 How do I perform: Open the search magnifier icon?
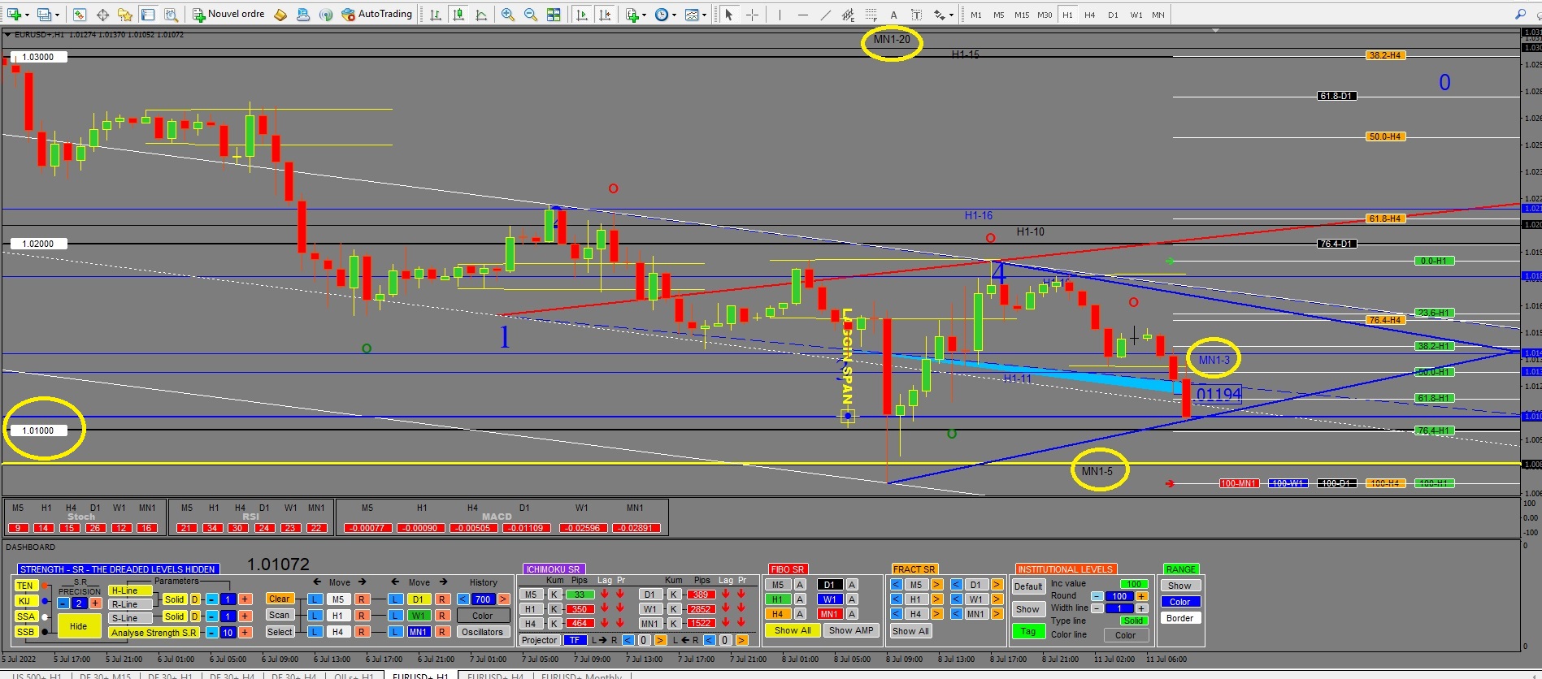(1520, 14)
